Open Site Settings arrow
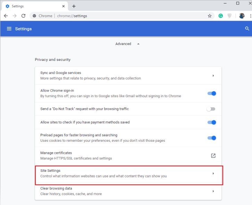The height and width of the screenshot is (205, 252). tap(213, 174)
